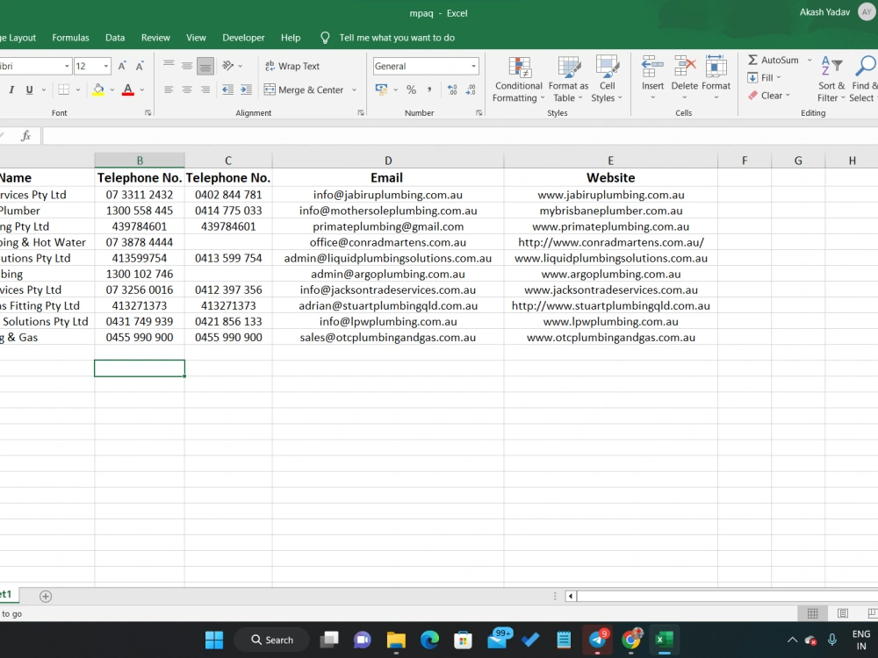Expand font size dropdown

click(106, 66)
